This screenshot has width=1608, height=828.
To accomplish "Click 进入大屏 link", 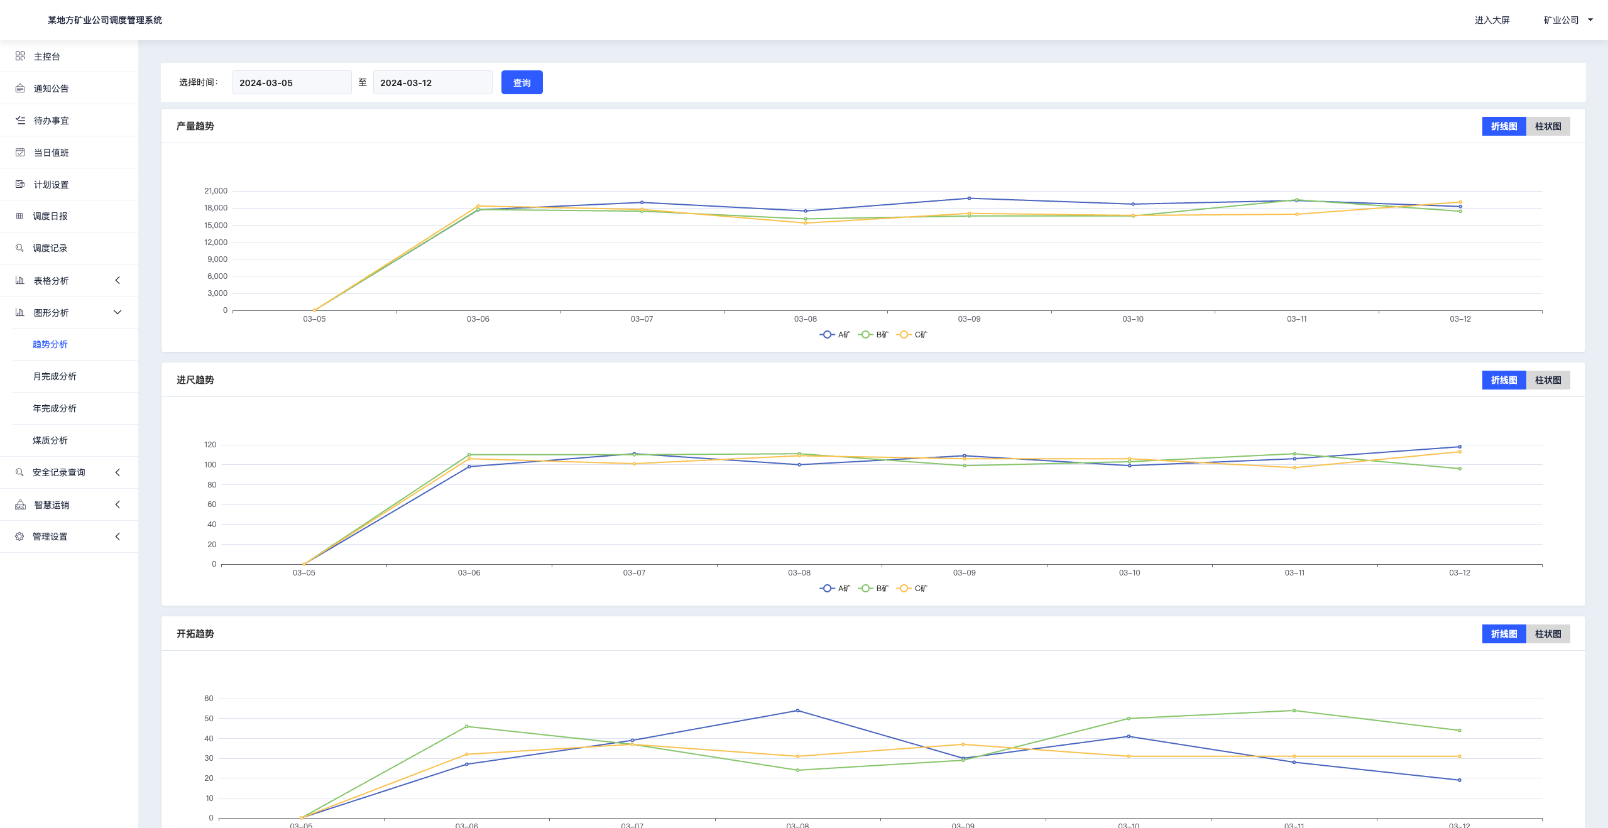I will click(x=1492, y=20).
